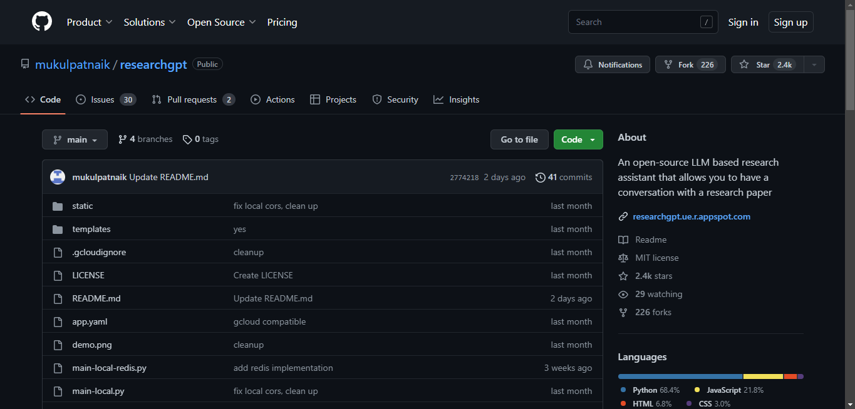The image size is (855, 409).
Task: Click the researchgpt repository name link
Action: point(153,64)
